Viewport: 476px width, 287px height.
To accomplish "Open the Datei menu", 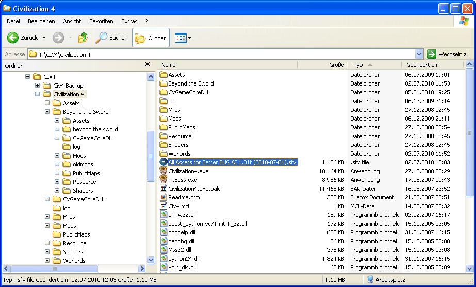I will (x=13, y=21).
